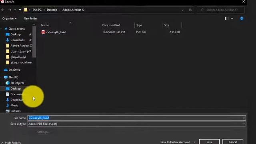Sort by Date modified column

(x=111, y=25)
